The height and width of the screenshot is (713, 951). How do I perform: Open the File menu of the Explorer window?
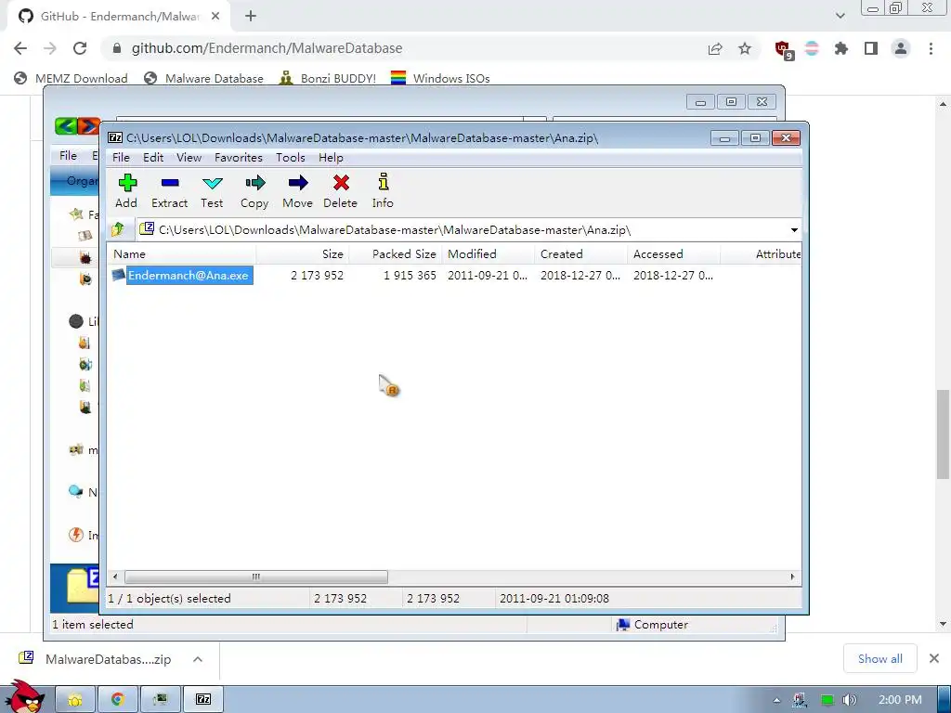[68, 156]
